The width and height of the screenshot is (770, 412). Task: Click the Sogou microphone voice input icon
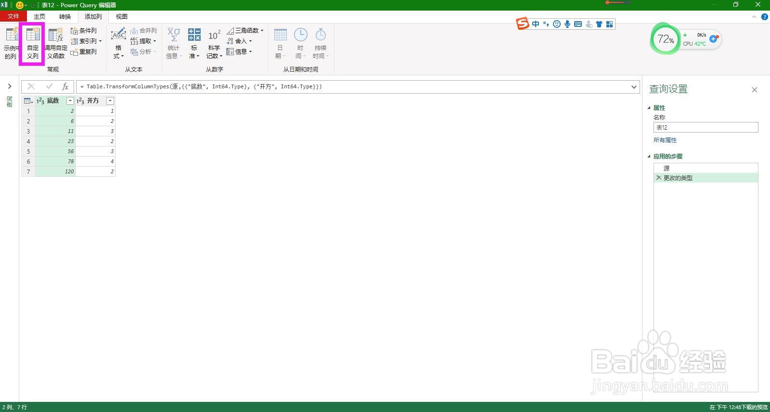tap(567, 24)
